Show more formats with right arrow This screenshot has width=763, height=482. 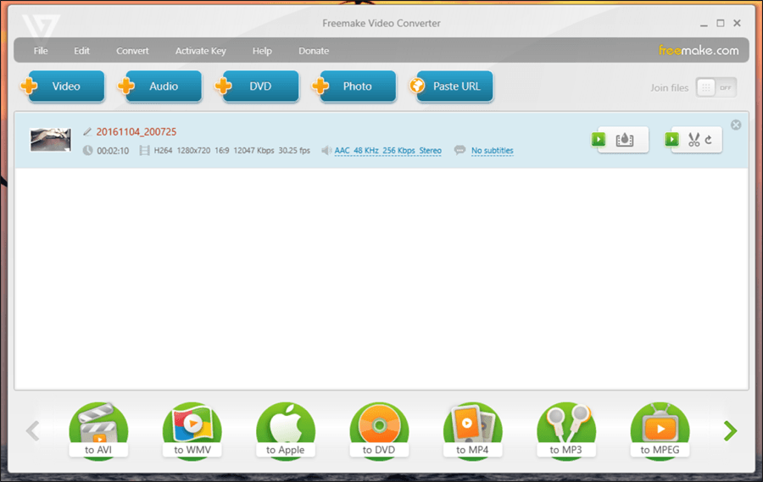point(730,430)
